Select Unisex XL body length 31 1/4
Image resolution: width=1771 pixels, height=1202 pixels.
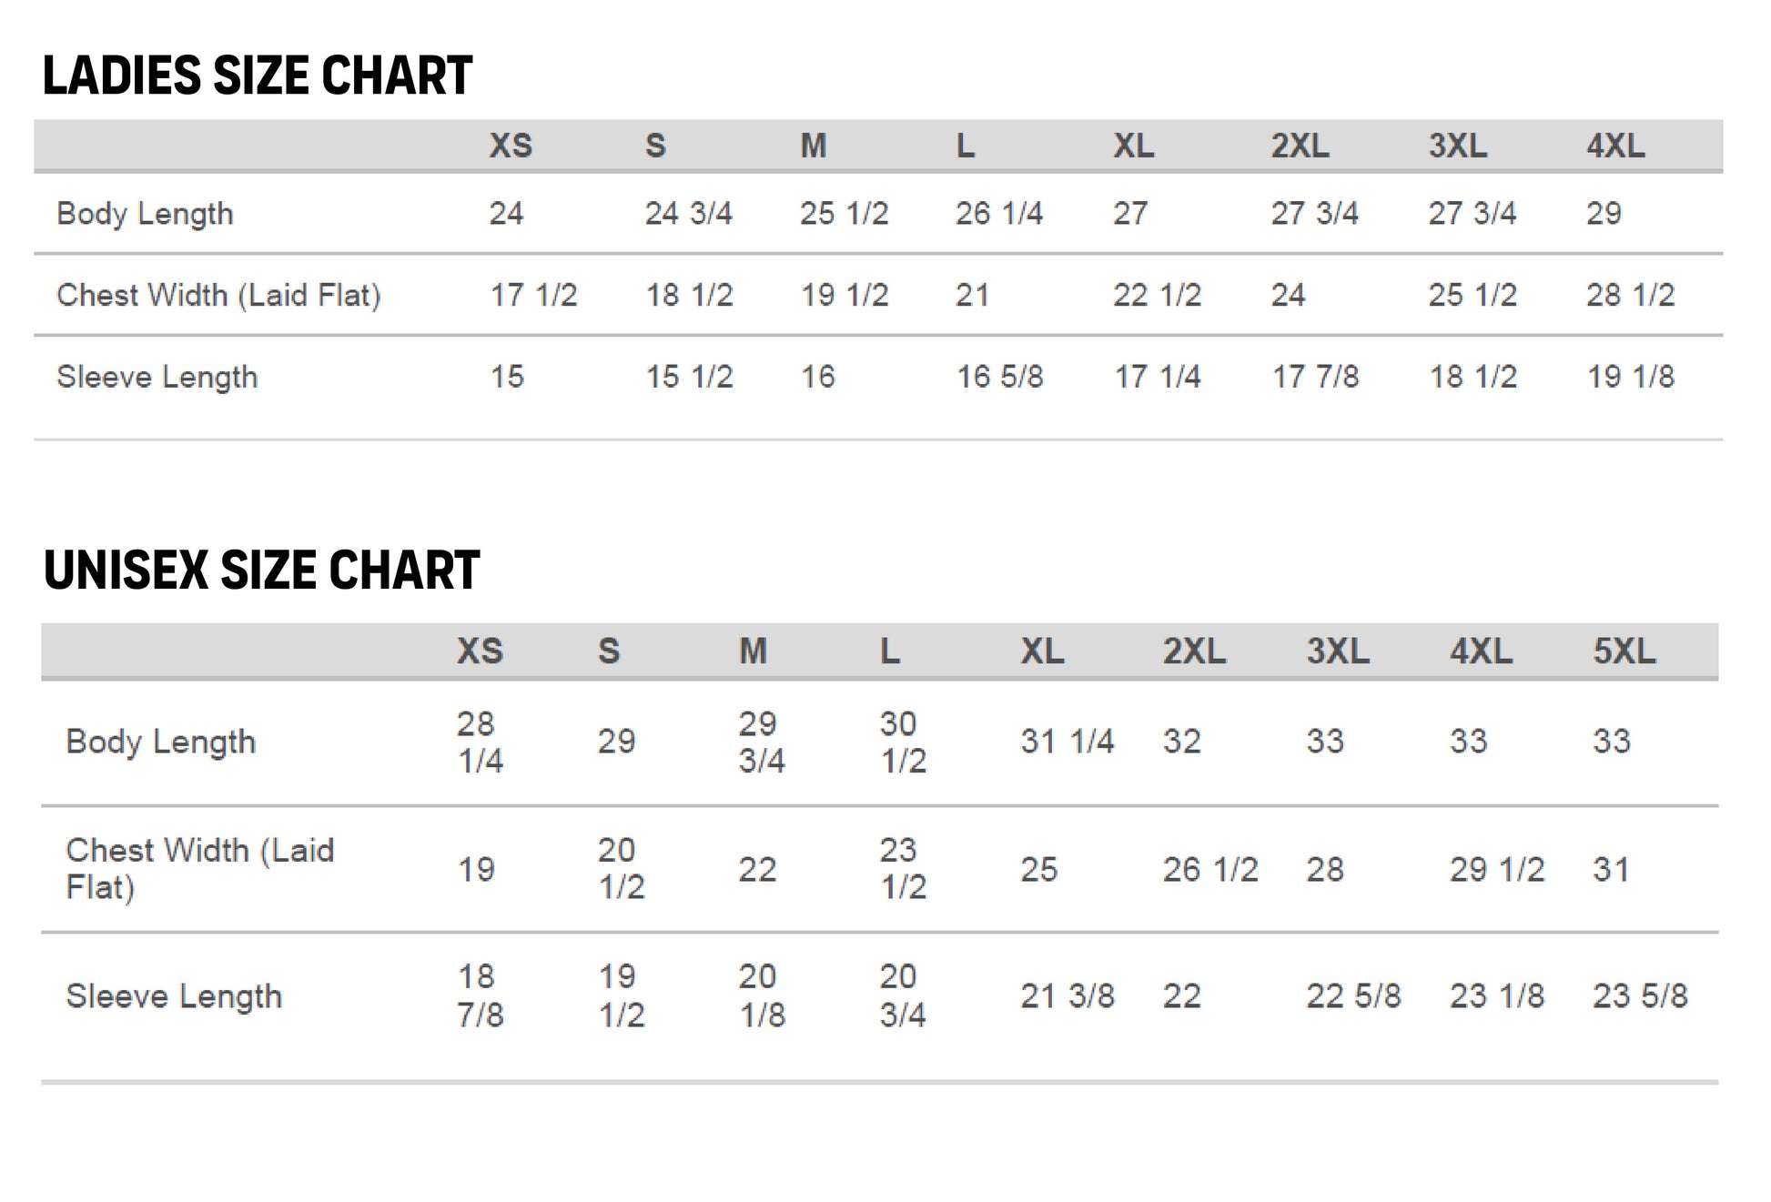point(1067,742)
